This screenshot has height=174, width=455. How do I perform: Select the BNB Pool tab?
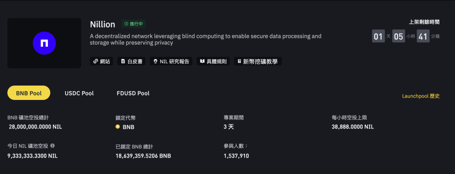point(29,93)
